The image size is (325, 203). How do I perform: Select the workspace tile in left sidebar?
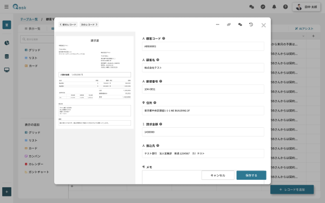click(6, 25)
